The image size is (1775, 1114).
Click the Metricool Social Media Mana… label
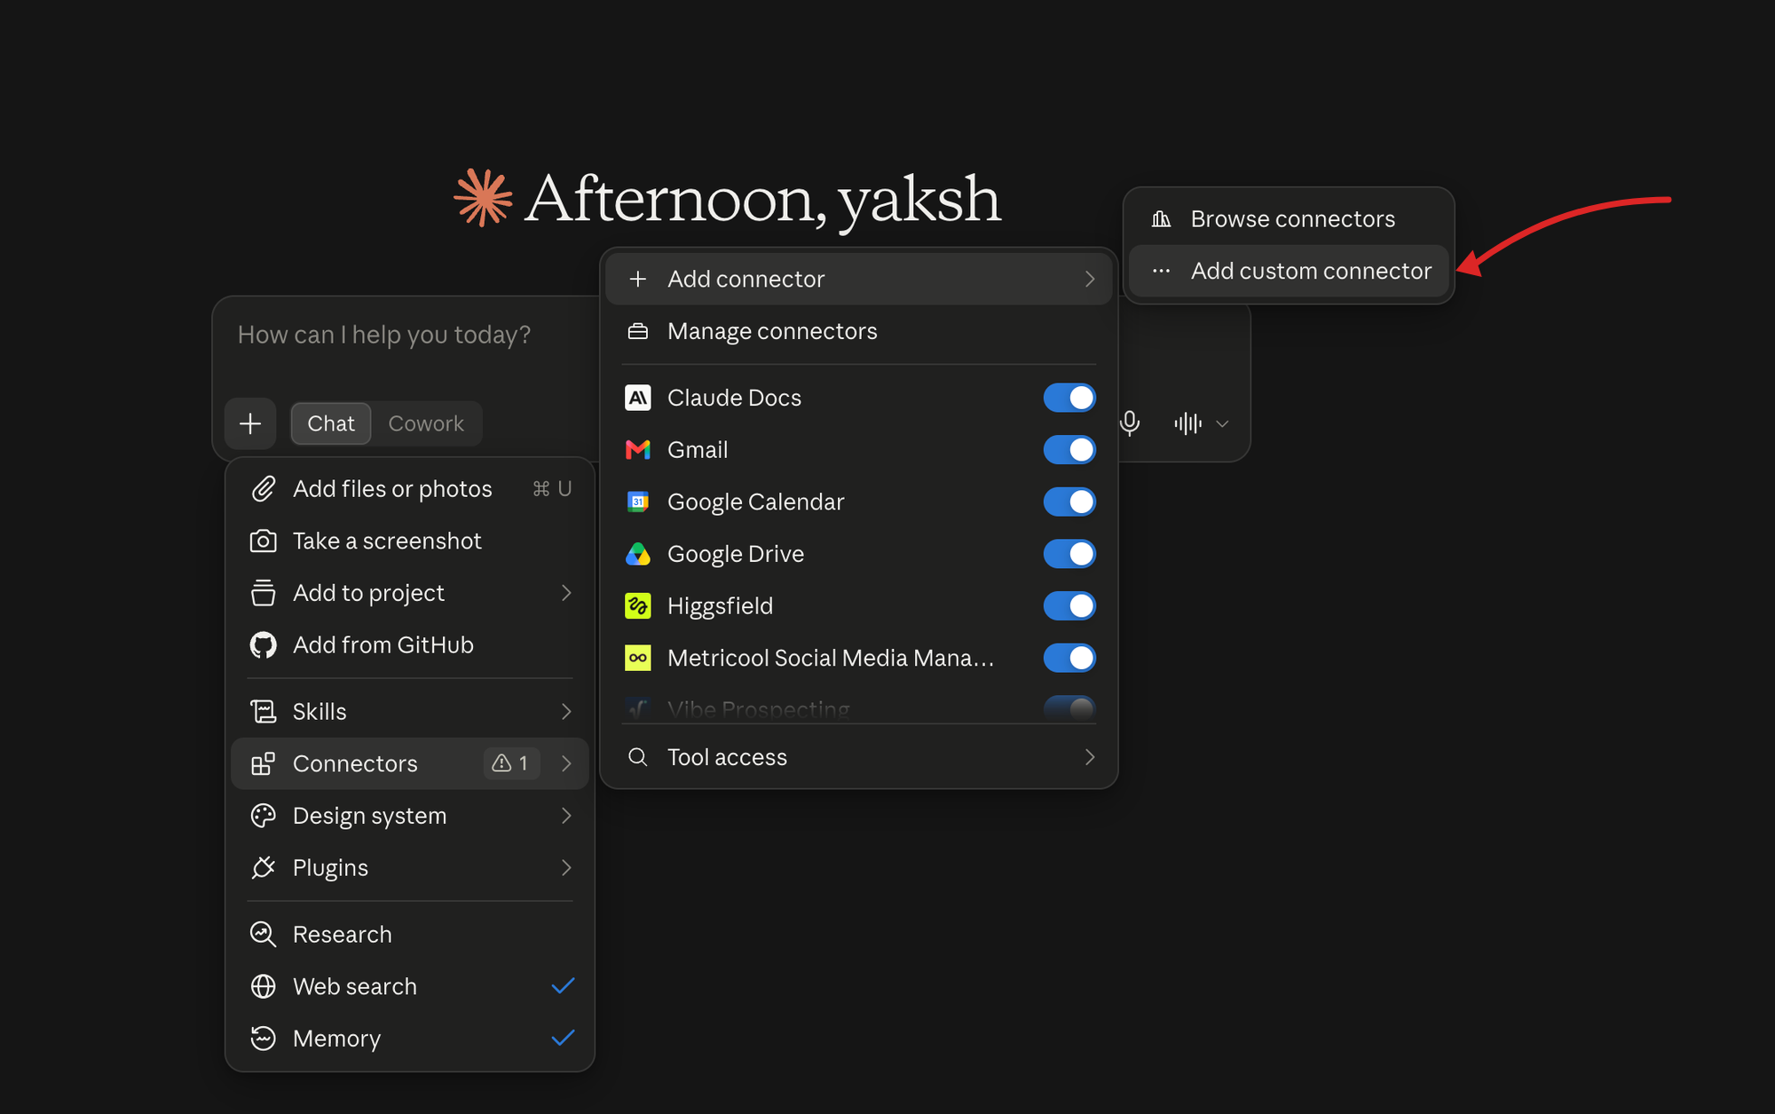[831, 658]
